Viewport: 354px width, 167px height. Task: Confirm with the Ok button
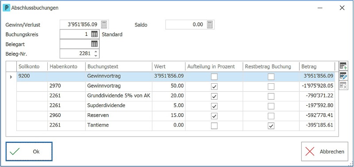(29, 152)
